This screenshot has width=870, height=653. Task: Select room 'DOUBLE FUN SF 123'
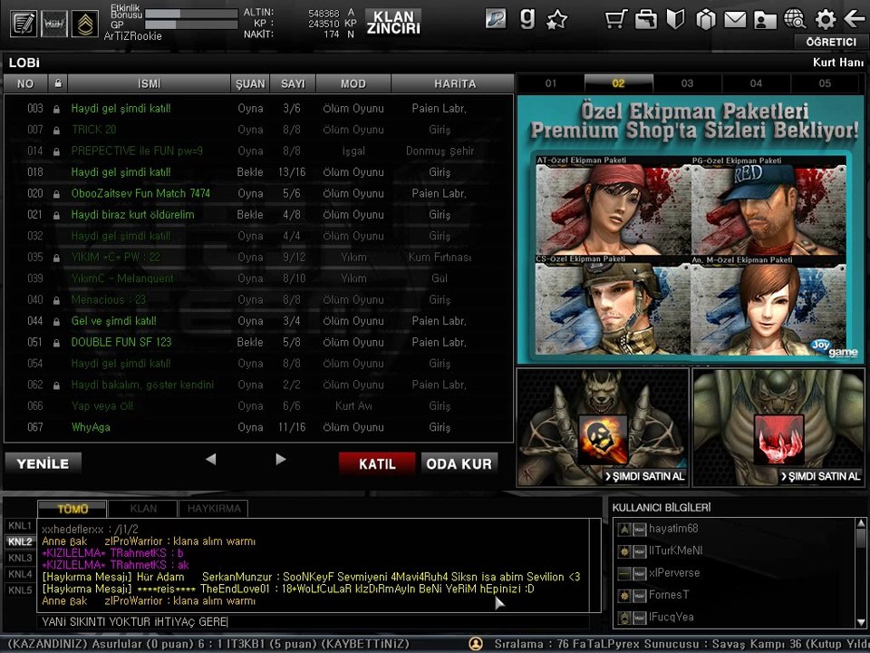click(258, 342)
